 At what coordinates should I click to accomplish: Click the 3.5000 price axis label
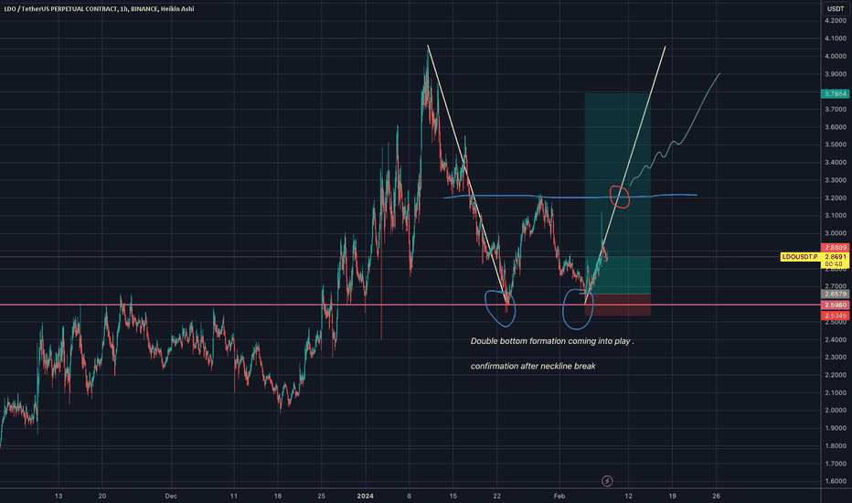pos(836,144)
